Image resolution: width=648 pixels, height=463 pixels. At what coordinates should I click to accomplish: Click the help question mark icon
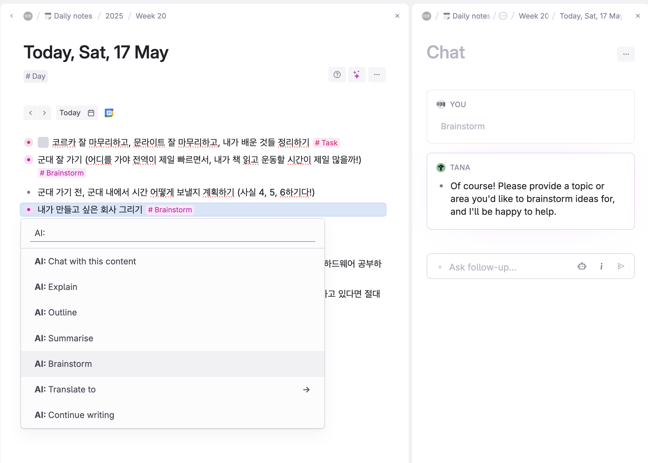coord(337,75)
